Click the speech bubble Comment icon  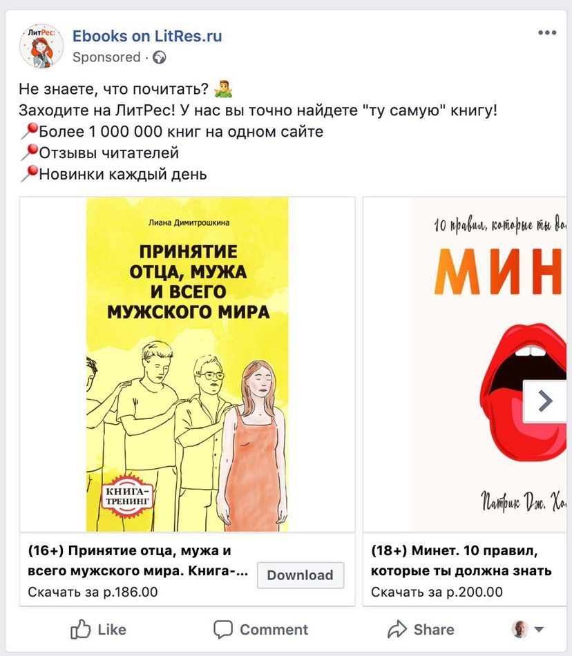click(223, 629)
